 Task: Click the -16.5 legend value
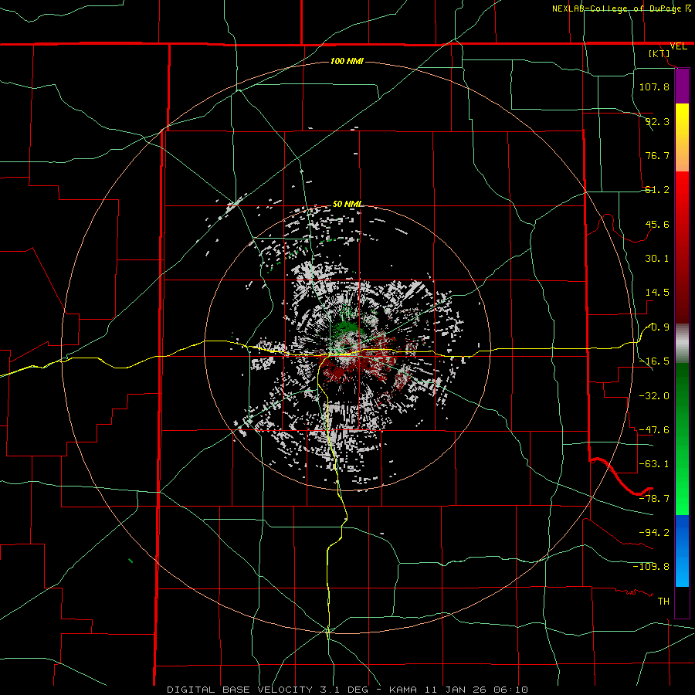tap(654, 361)
